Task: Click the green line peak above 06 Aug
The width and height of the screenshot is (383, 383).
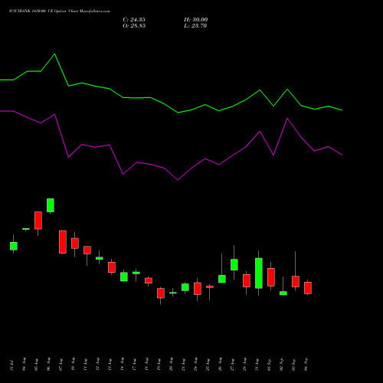Action: point(54,54)
